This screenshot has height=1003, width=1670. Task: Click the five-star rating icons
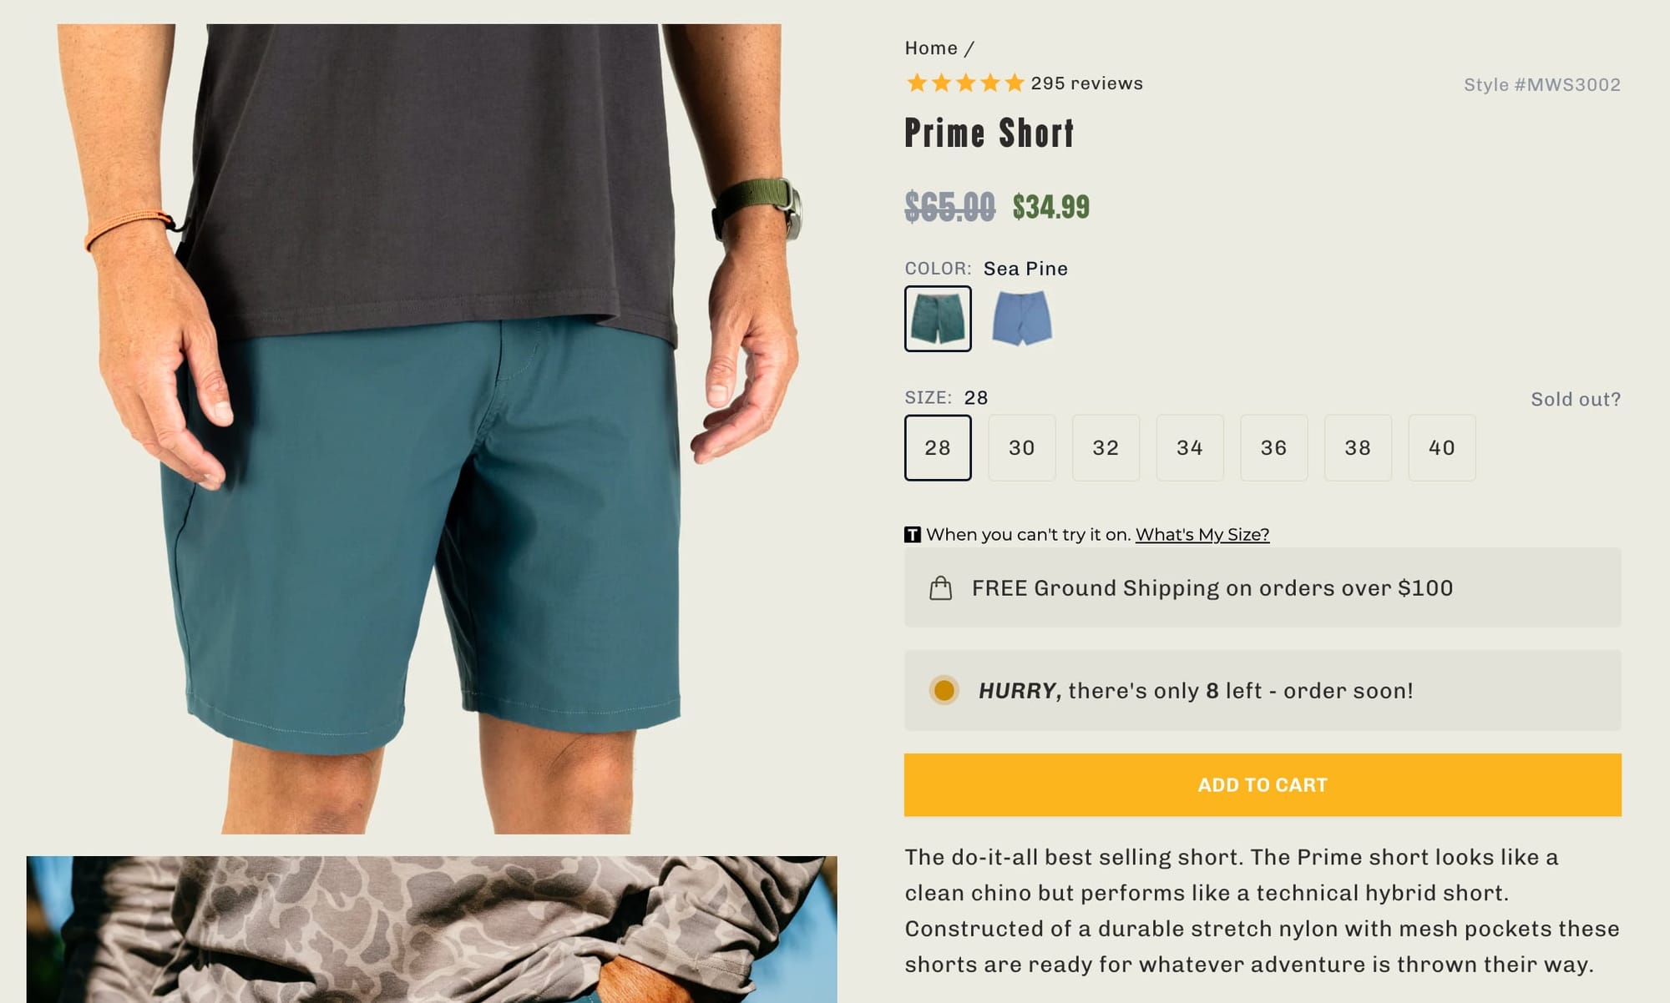pos(965,83)
